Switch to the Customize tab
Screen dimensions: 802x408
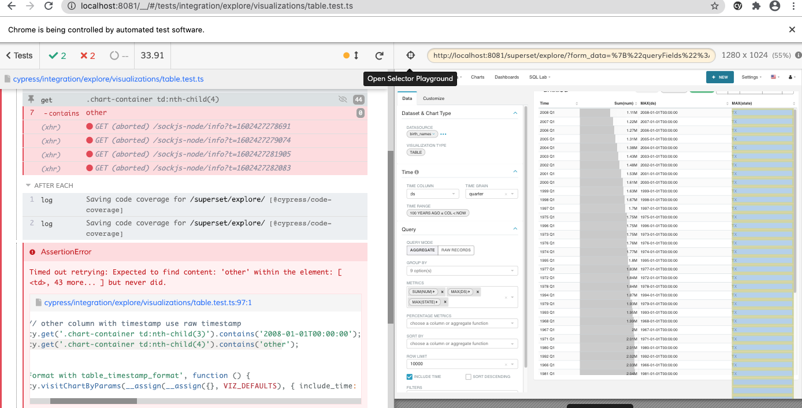(x=433, y=98)
